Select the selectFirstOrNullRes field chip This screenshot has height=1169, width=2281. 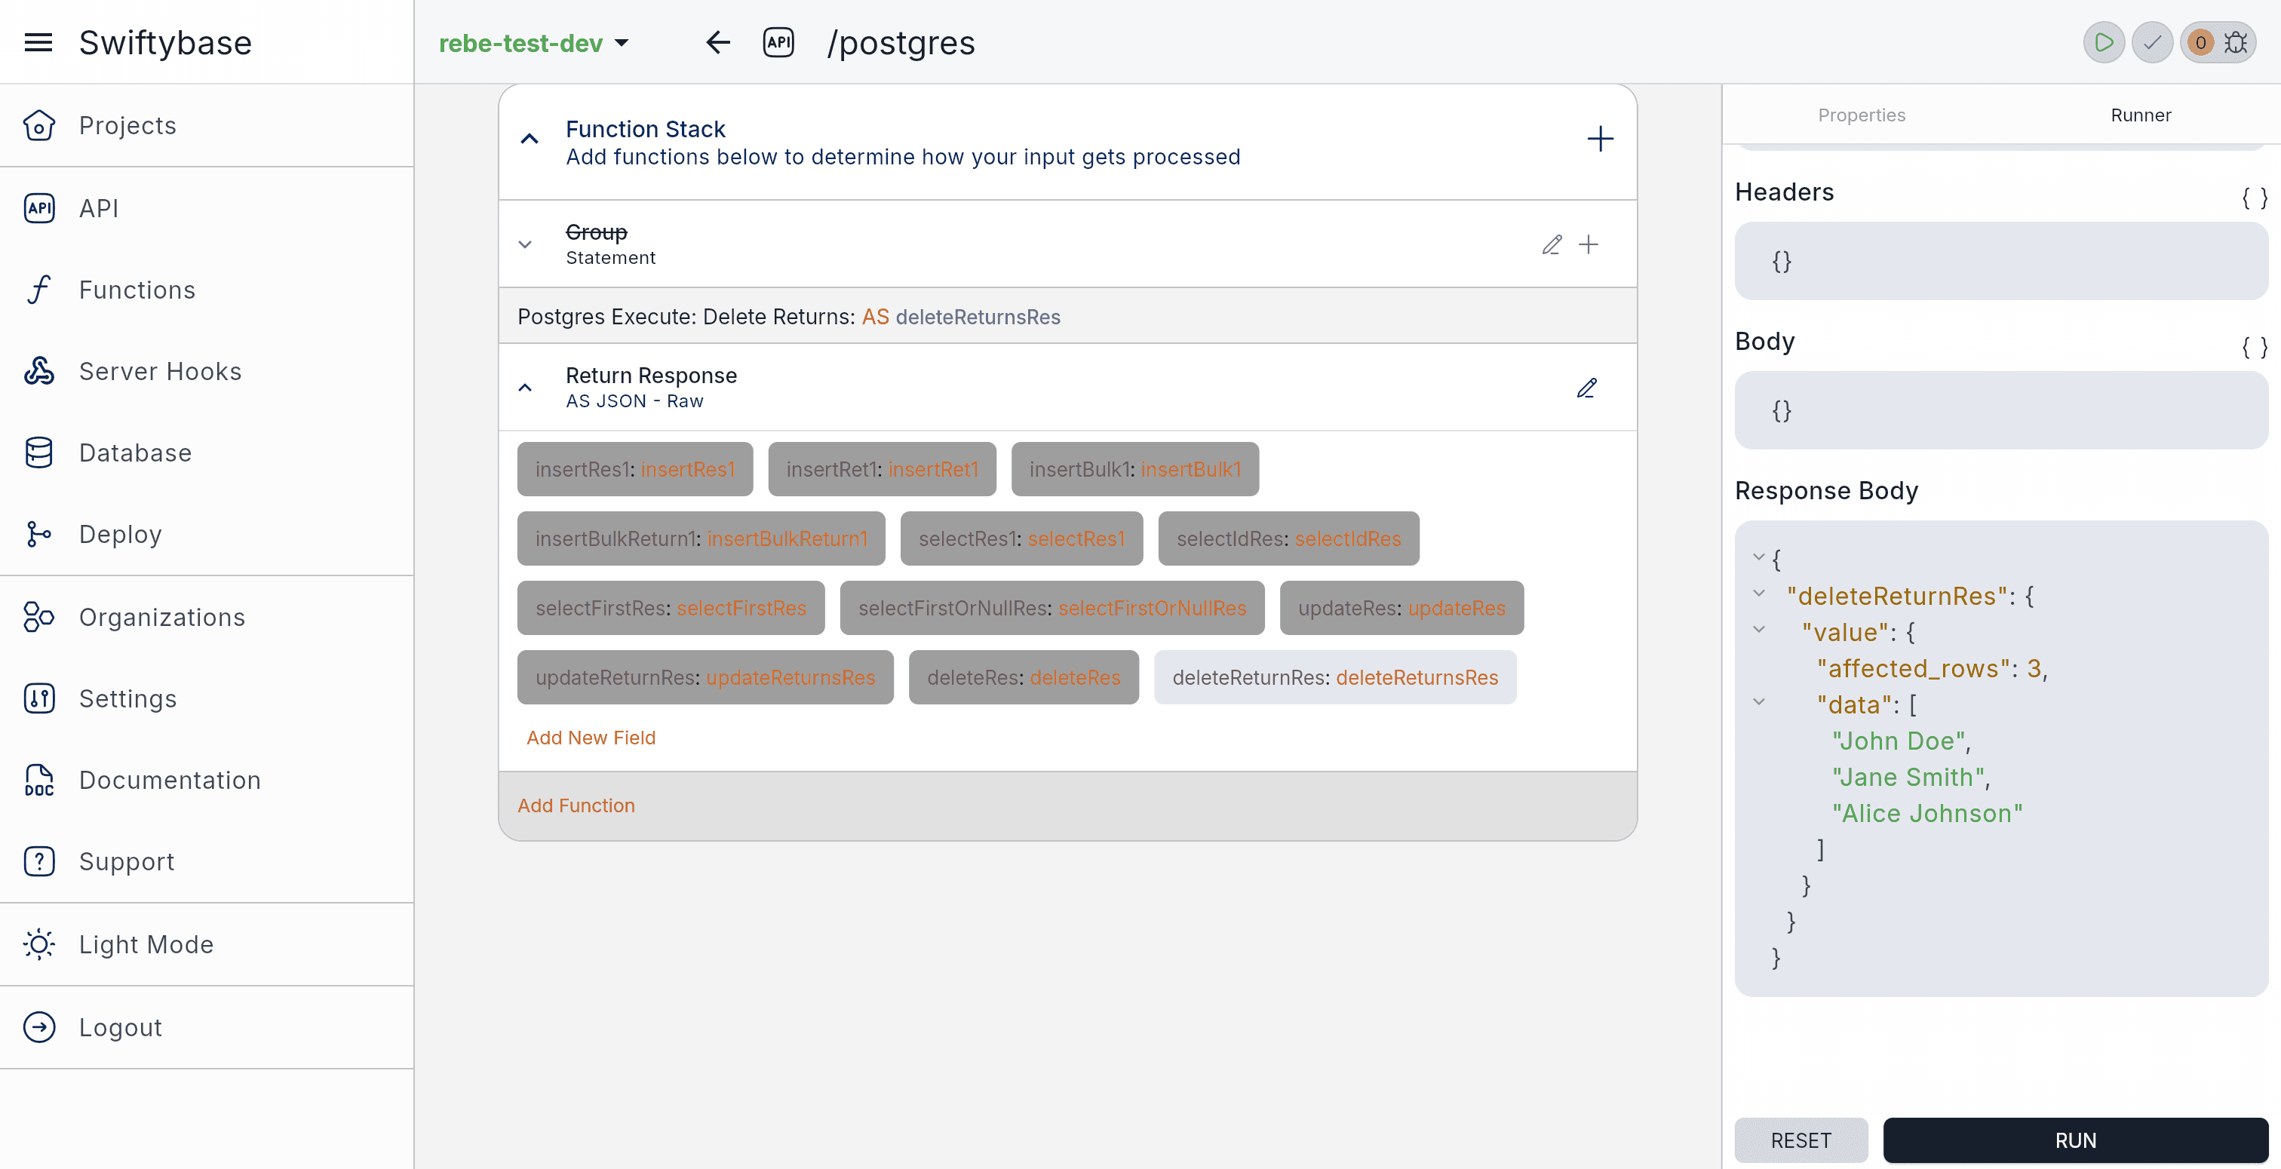pyautogui.click(x=1052, y=609)
